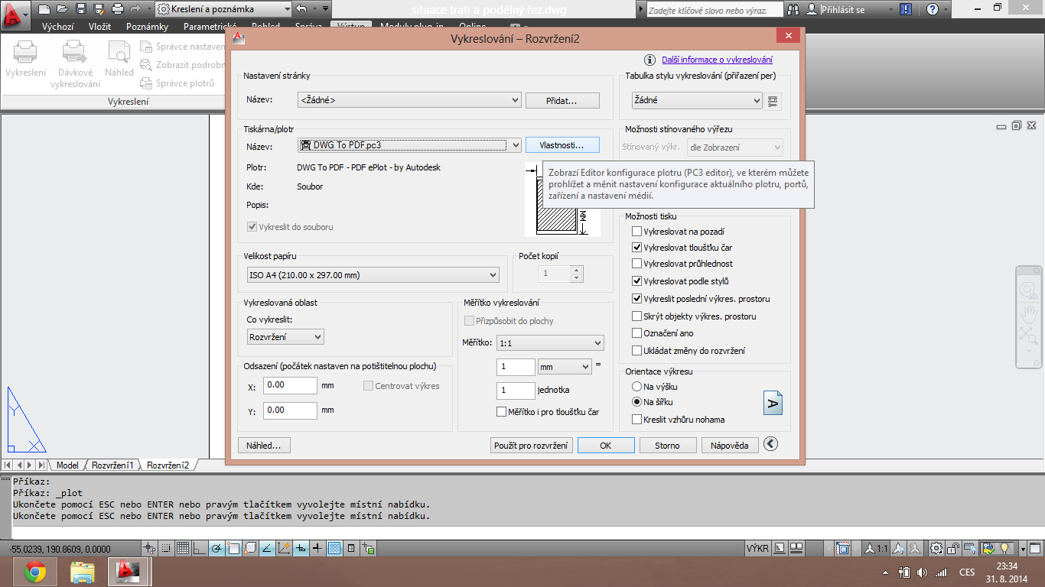Open workspace dropdown Kreslení a poznámka

[223, 9]
